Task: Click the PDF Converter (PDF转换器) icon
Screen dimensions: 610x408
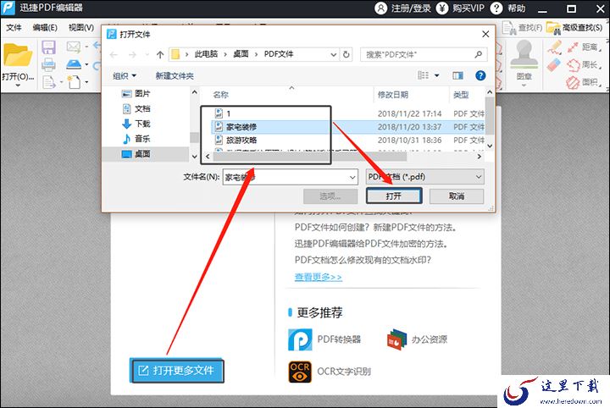Action: tap(300, 339)
